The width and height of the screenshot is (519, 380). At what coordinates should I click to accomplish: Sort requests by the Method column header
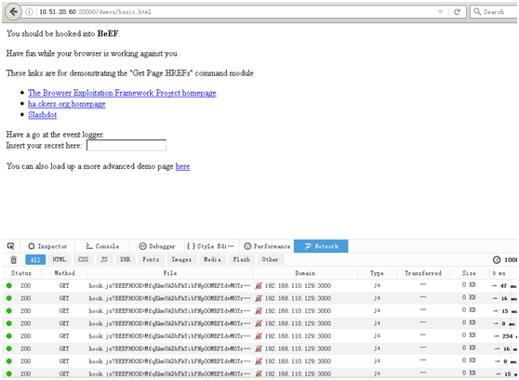(64, 273)
